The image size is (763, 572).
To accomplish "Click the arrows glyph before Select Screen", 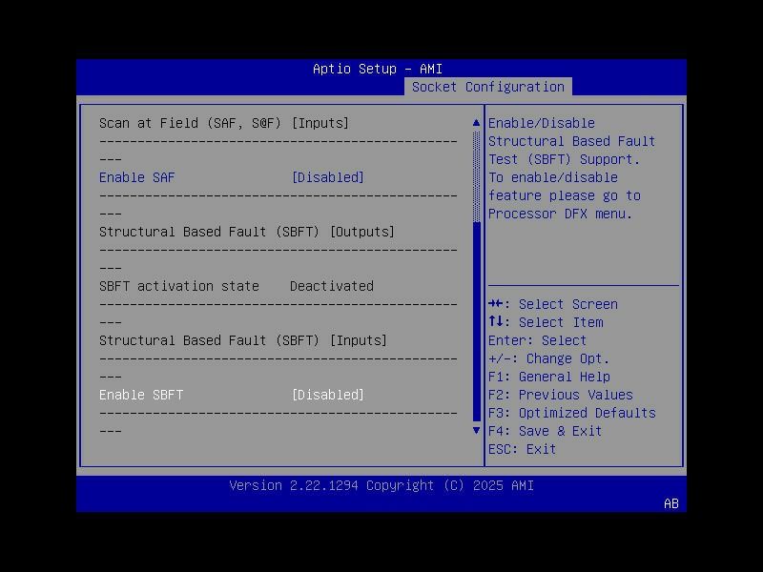I will [494, 304].
